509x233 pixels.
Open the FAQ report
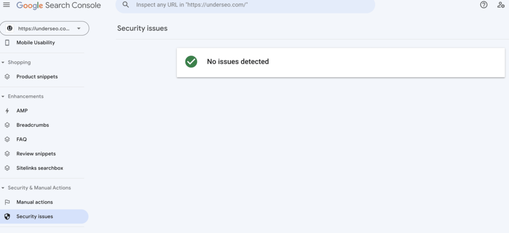[x=22, y=140]
